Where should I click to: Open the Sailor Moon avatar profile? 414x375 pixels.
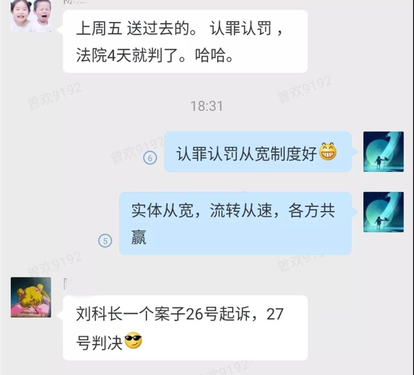coord(31,297)
